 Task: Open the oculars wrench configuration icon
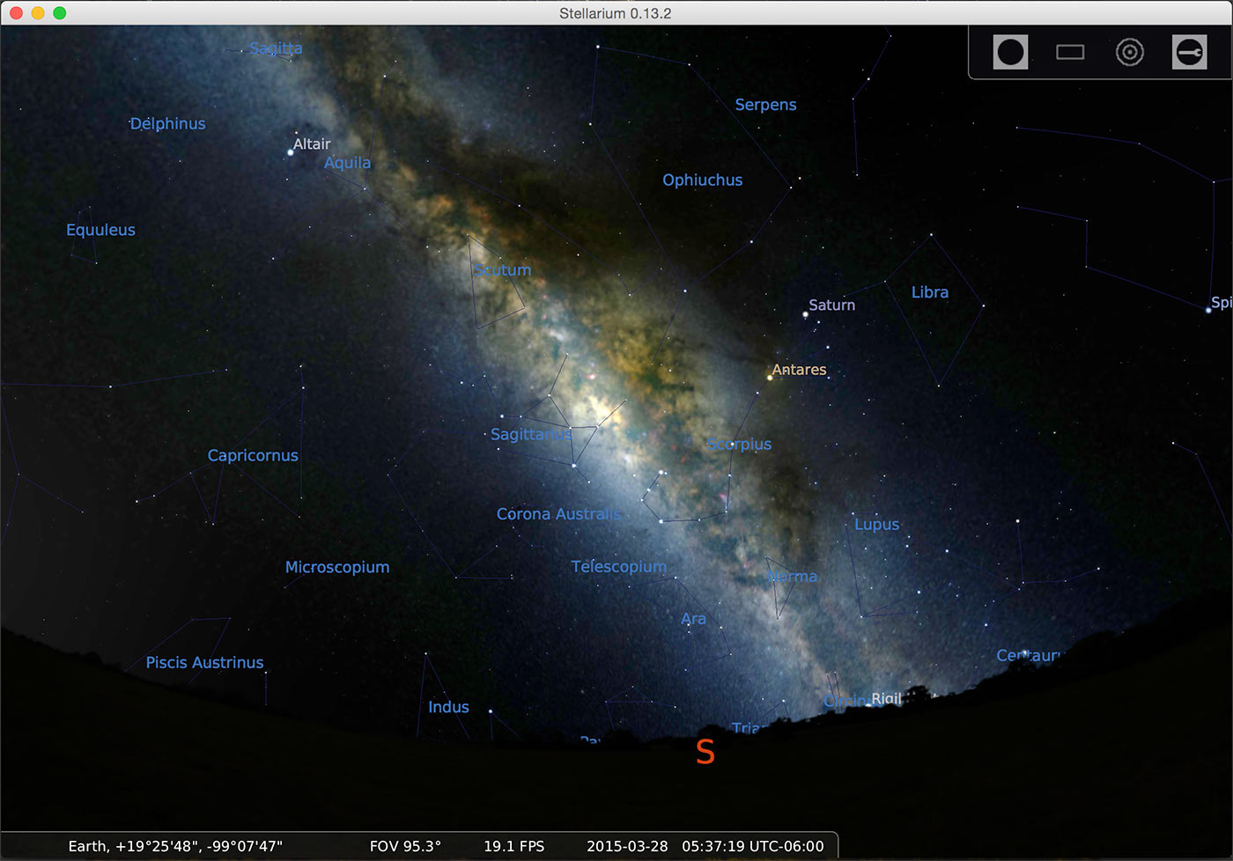[1189, 52]
